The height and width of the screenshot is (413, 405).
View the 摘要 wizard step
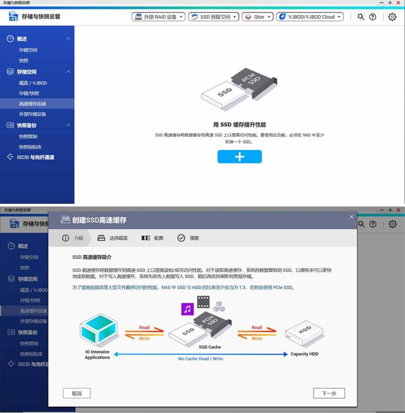(193, 238)
